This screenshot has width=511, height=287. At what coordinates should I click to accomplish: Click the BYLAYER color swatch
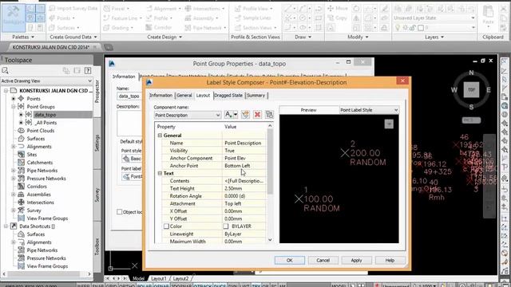click(x=225, y=226)
